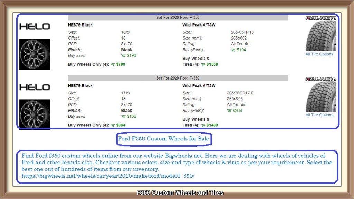This screenshot has height=199, width=354.
Task: Open the wheel thumbnail for the 18x9 set
Action: pos(35,54)
